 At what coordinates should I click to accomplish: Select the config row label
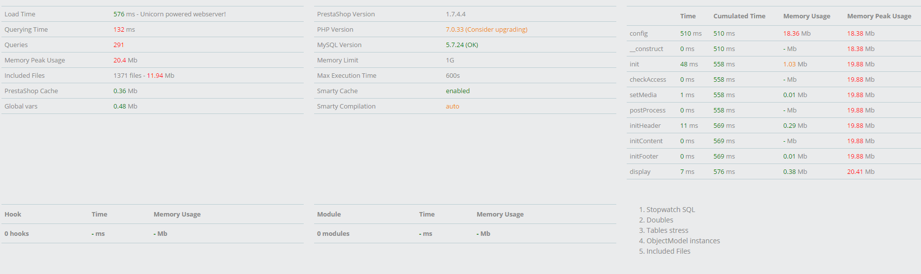tap(639, 33)
